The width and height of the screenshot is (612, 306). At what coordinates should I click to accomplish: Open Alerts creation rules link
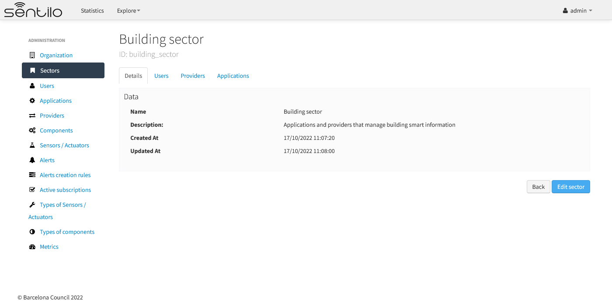pos(65,175)
